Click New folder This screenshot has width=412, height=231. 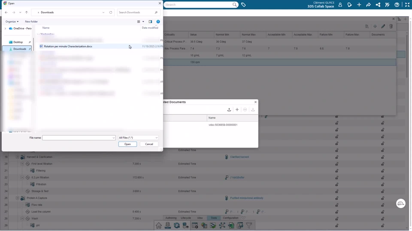(x=31, y=21)
